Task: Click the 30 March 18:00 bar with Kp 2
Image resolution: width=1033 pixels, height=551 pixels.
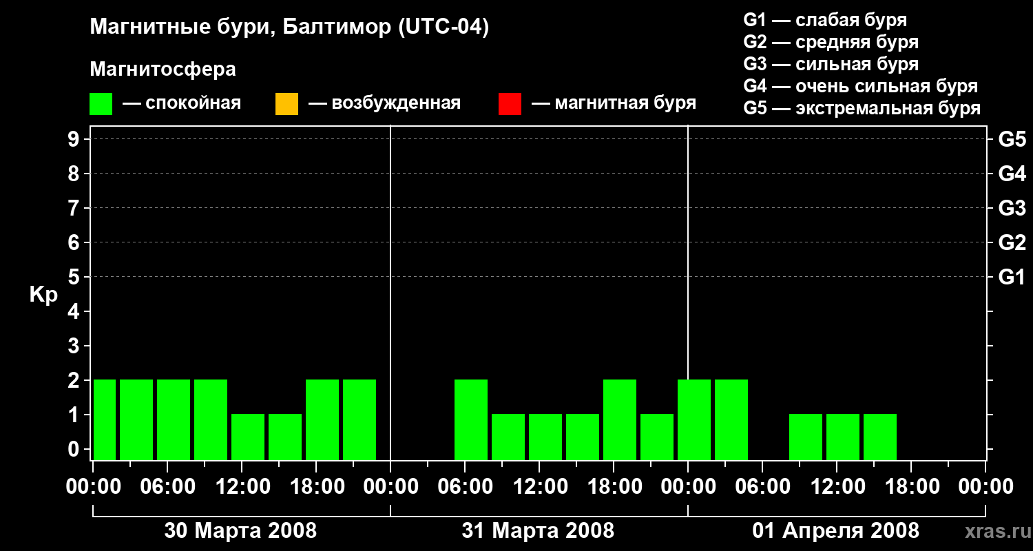Action: coord(322,419)
